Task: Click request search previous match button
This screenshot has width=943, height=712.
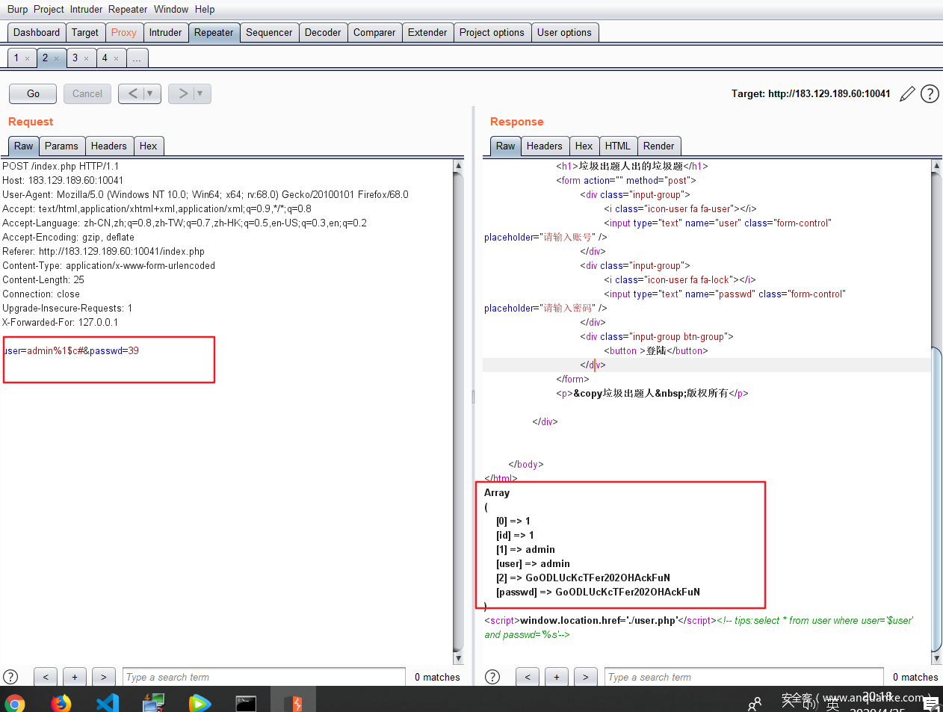Action: [x=46, y=677]
